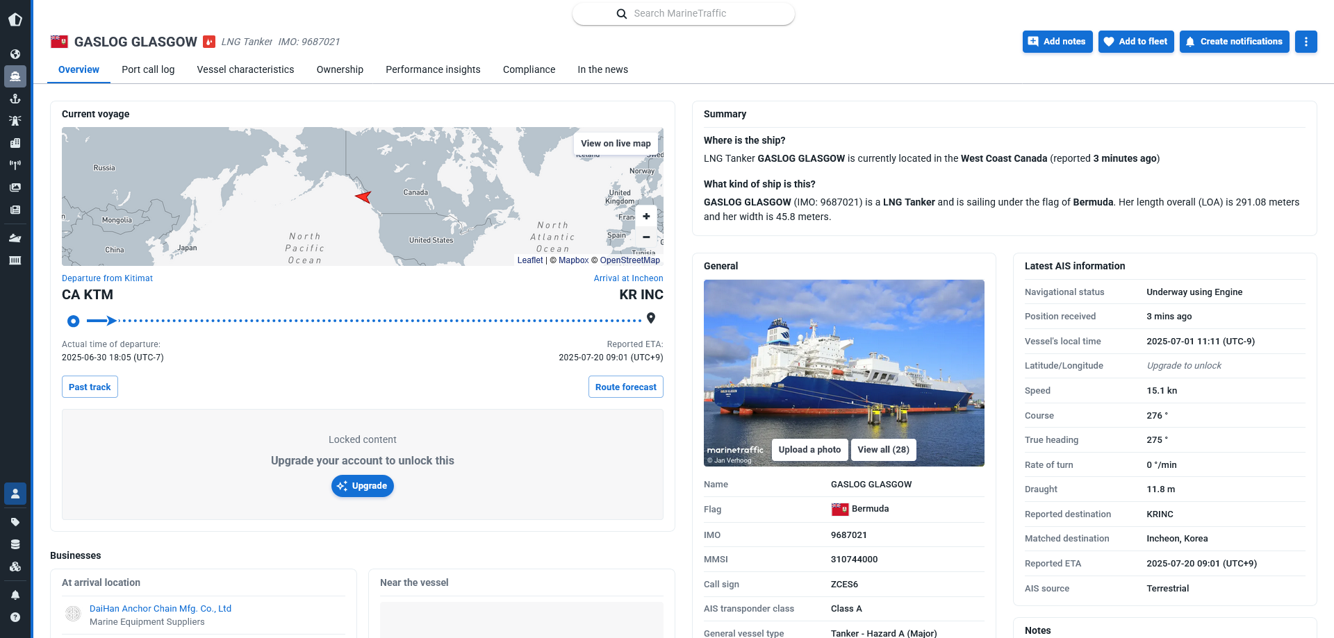Click the AIS source value Terrestrial
1334x638 pixels.
pyautogui.click(x=1167, y=589)
